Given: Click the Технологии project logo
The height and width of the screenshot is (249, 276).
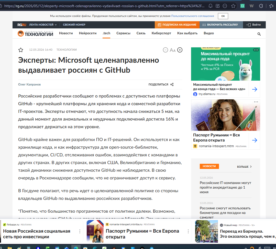Looking at the screenshot, I should (x=35, y=34).
